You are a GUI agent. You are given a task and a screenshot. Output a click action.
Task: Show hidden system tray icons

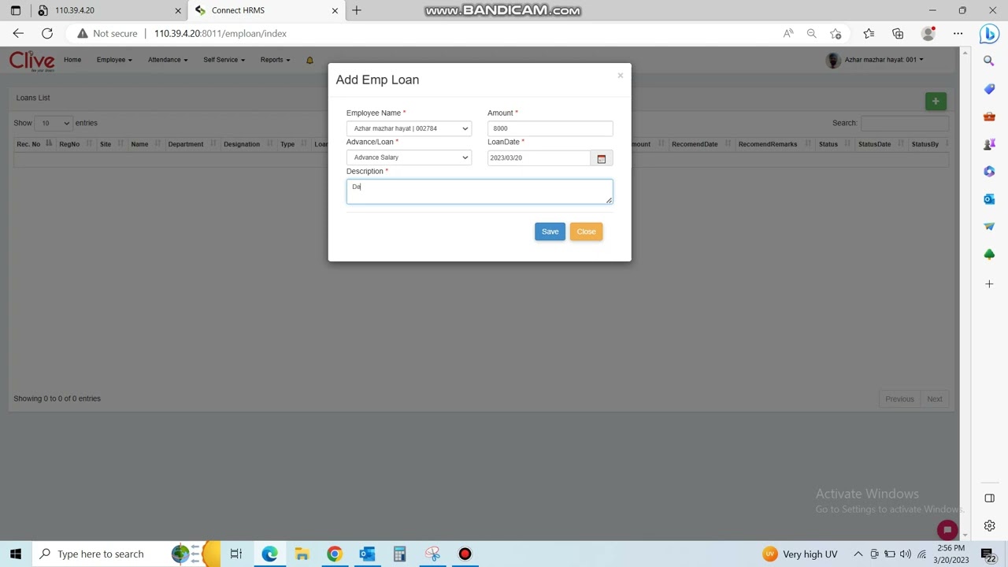pos(858,554)
